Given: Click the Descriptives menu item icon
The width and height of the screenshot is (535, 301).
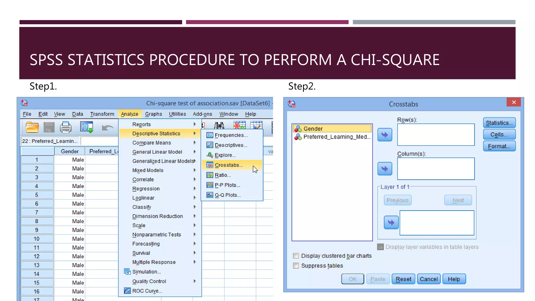Looking at the screenshot, I should [210, 145].
